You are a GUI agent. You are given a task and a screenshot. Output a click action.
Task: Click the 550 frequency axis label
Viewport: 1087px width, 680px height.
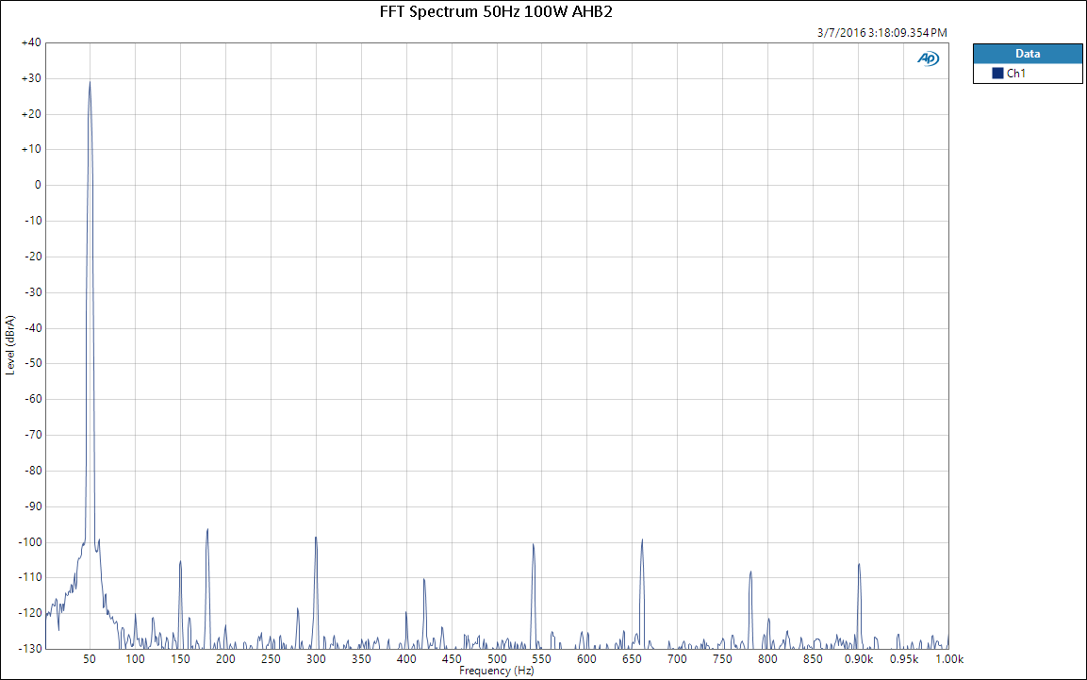541,659
